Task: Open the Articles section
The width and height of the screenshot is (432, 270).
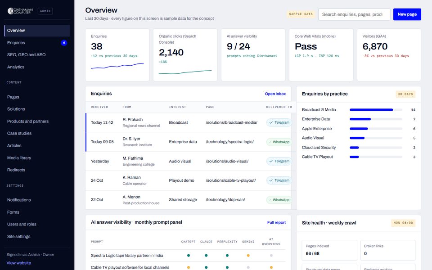Action: click(x=37, y=145)
